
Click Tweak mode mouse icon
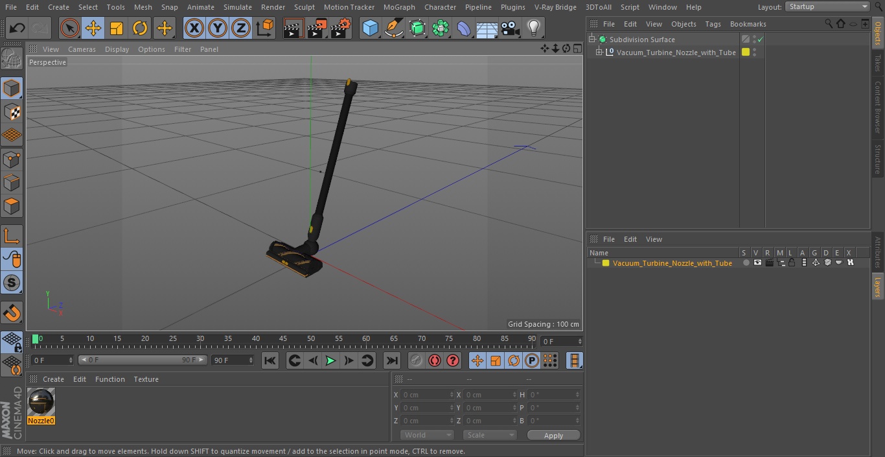[x=12, y=259]
